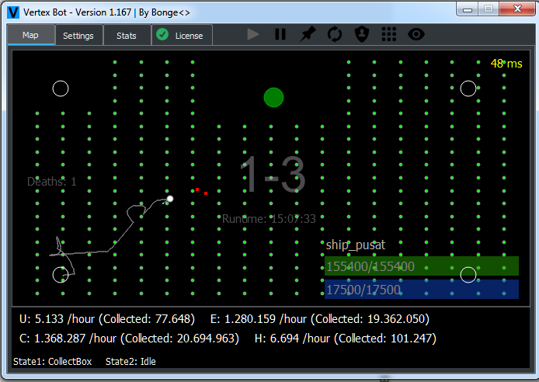
Task: Click the bottom-left white portal circle
Action: click(61, 275)
